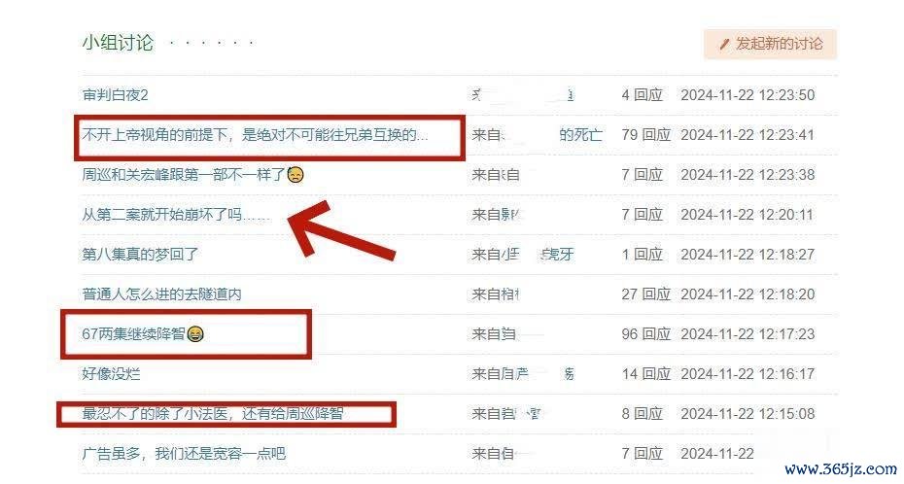Click the sad emoji after 周巡和关宏峰 title
This screenshot has width=904, height=484.
coord(296,175)
